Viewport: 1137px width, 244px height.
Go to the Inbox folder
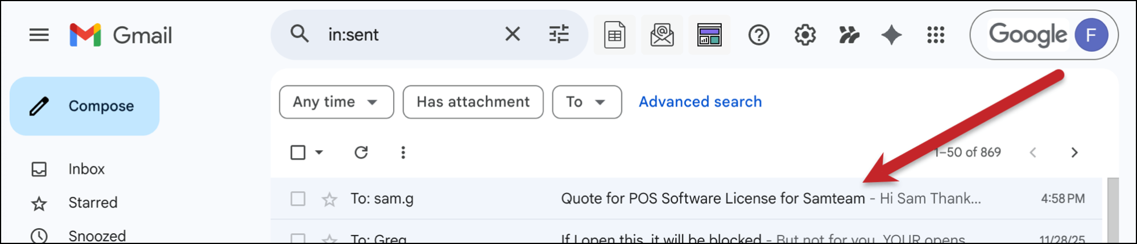(86, 169)
